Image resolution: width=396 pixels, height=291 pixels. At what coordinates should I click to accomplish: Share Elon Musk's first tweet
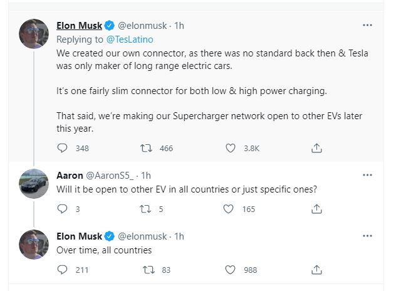pos(317,149)
